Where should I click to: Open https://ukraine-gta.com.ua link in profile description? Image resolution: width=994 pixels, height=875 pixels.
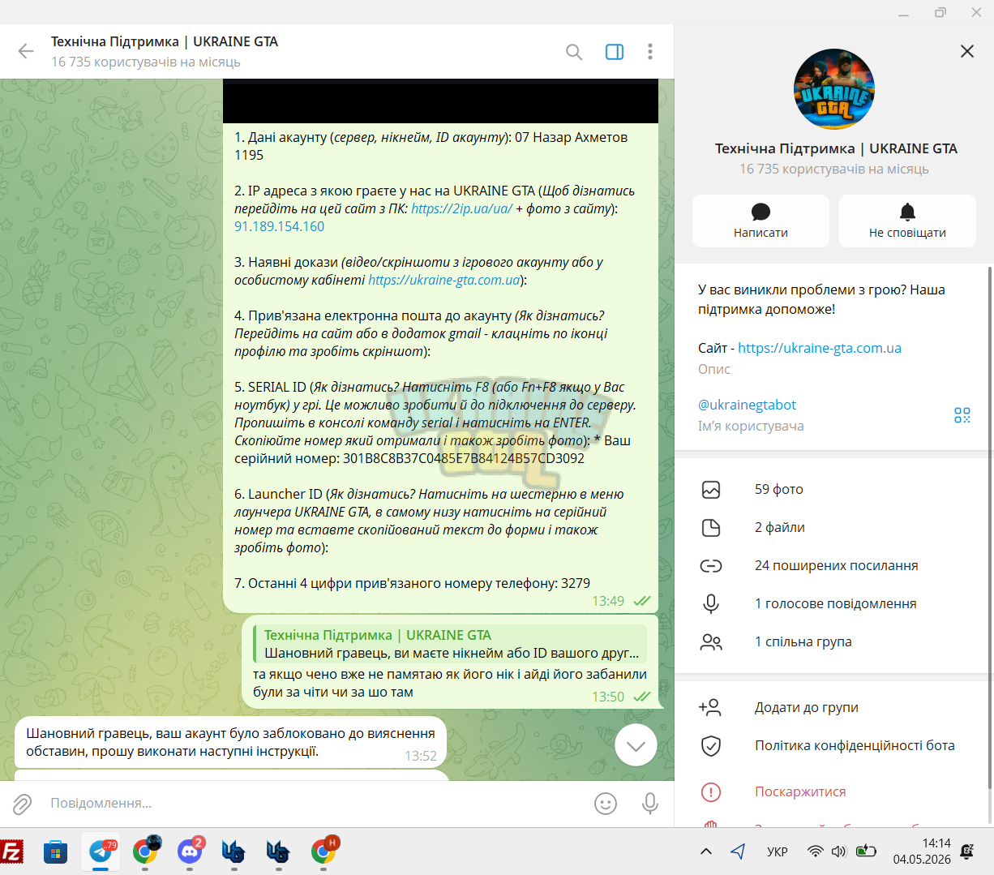(x=820, y=348)
